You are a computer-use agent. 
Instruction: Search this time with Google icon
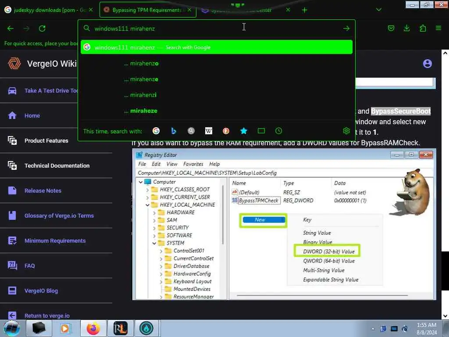156,131
